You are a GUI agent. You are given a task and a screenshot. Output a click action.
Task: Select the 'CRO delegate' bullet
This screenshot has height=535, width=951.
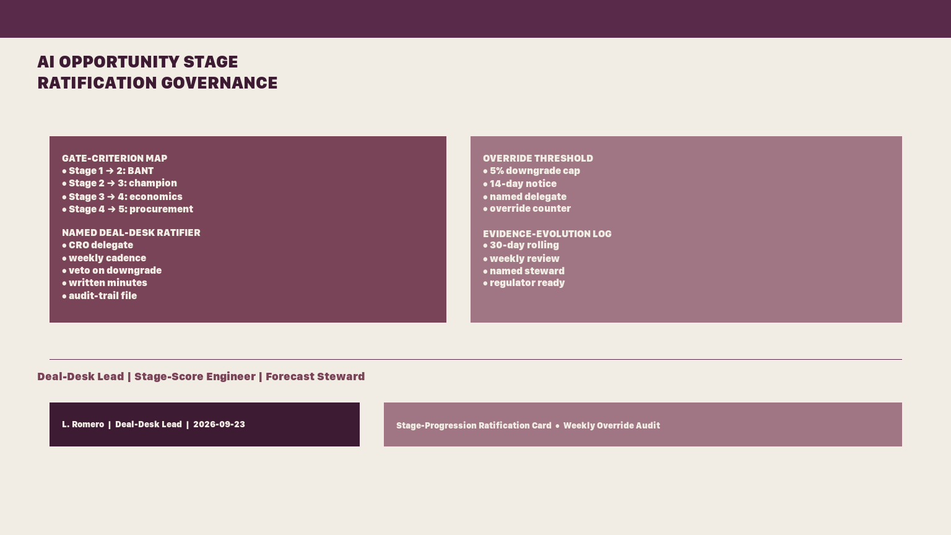97,245
